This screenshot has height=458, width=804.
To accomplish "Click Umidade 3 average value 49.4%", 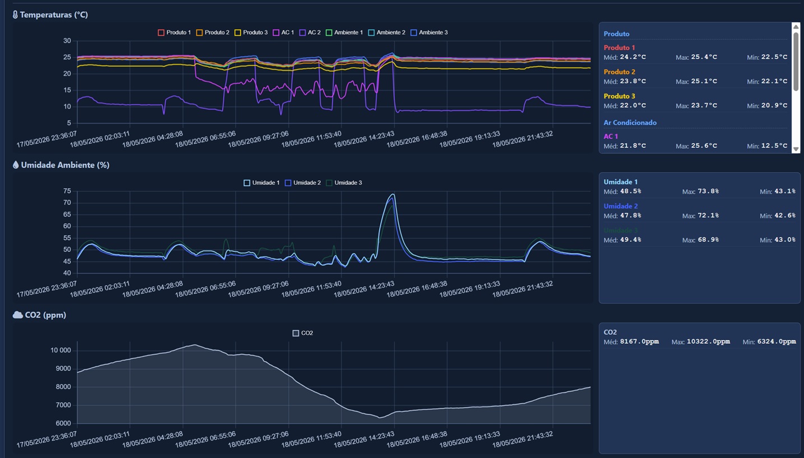I will (x=631, y=240).
